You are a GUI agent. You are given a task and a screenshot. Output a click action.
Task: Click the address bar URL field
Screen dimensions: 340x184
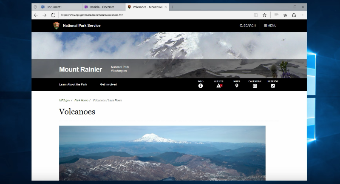pos(155,15)
